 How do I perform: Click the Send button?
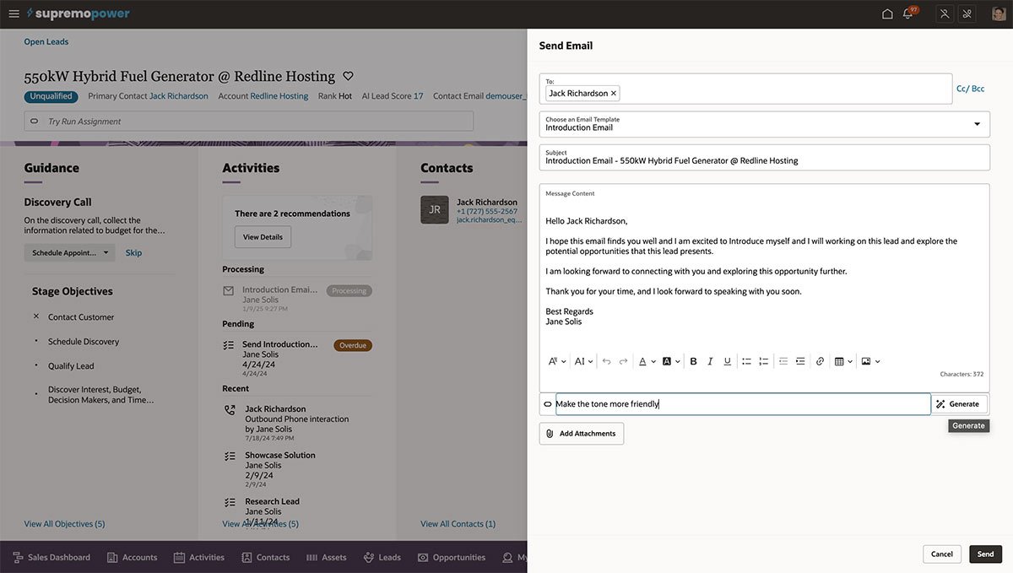985,554
